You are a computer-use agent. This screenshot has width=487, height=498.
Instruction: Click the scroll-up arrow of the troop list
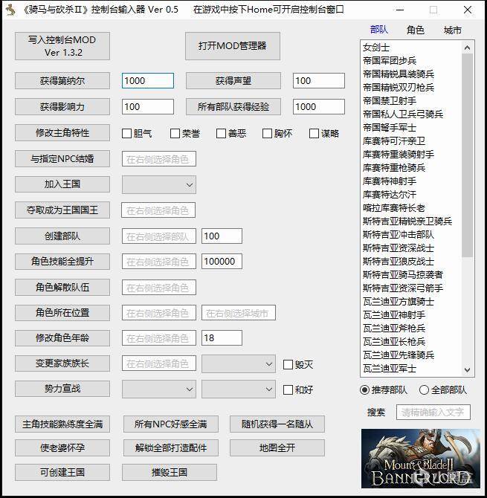(x=467, y=48)
